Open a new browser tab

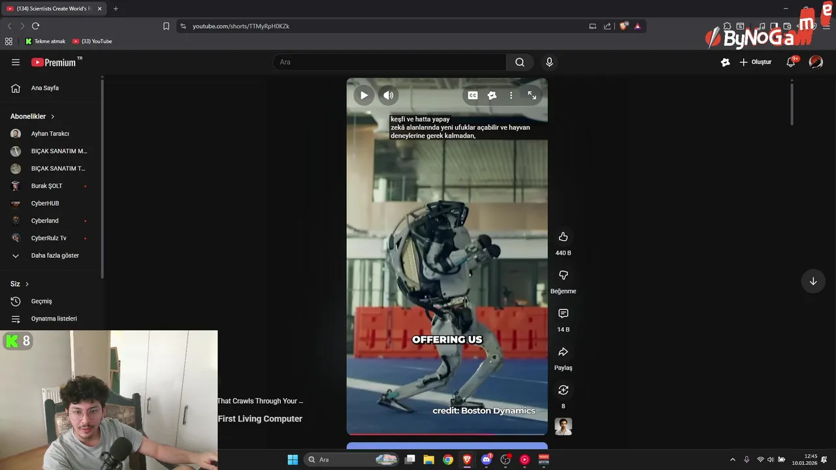(x=116, y=8)
